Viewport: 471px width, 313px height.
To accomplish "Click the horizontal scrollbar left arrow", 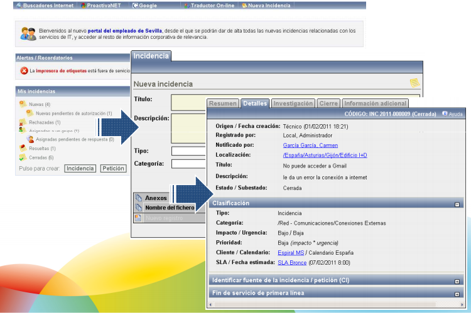I will click(210, 305).
